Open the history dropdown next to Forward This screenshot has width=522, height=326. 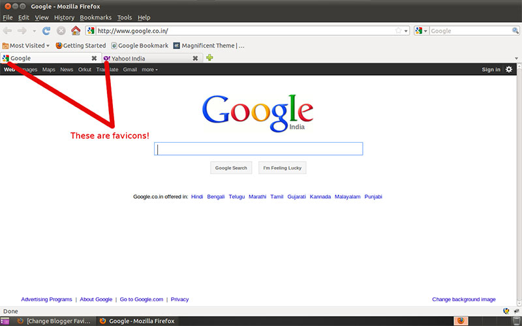(x=34, y=31)
